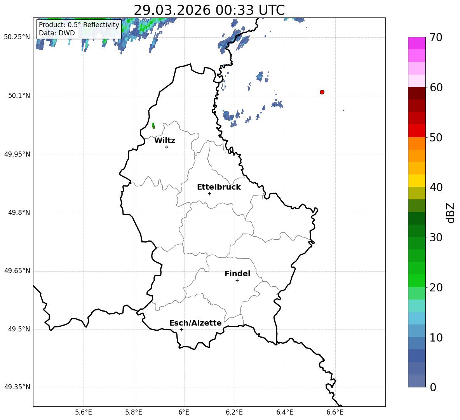The height and width of the screenshot is (420, 460).
Task: Click the 49.5°N latitude label
Action: 19,329
